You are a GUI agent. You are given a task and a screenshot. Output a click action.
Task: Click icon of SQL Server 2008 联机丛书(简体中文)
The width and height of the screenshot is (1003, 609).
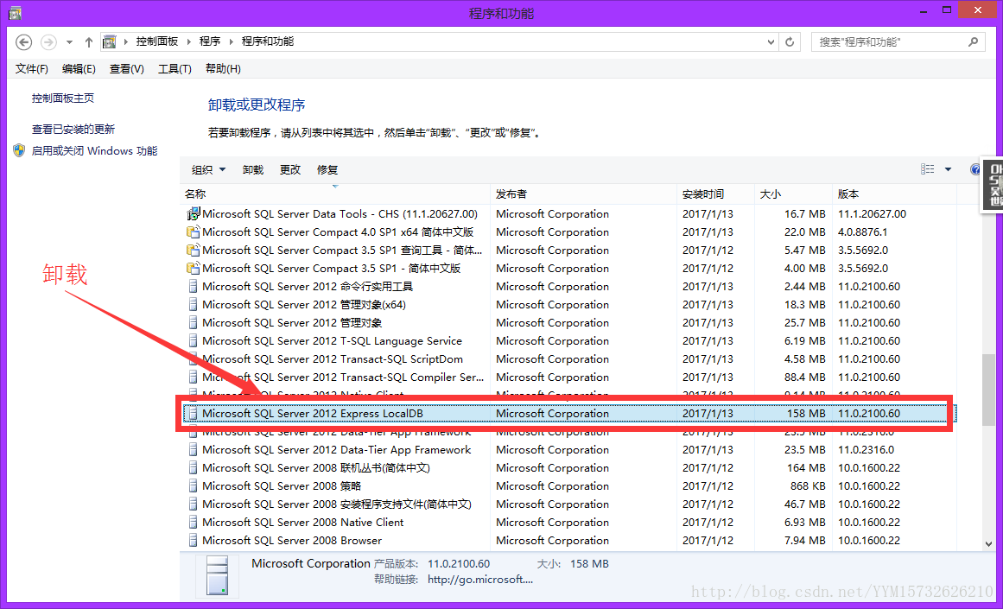point(194,467)
